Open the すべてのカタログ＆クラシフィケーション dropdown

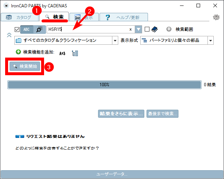click(x=66, y=40)
